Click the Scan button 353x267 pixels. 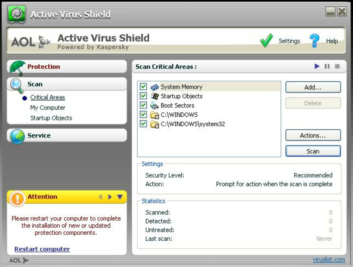[x=313, y=151]
